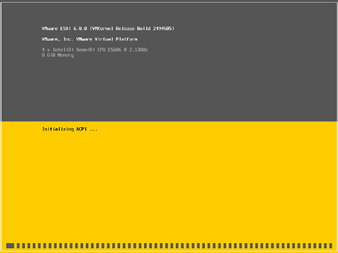The height and width of the screenshot is (253, 338).
Task: Click the "2.13GHz" clock speed text
Action: (137, 50)
